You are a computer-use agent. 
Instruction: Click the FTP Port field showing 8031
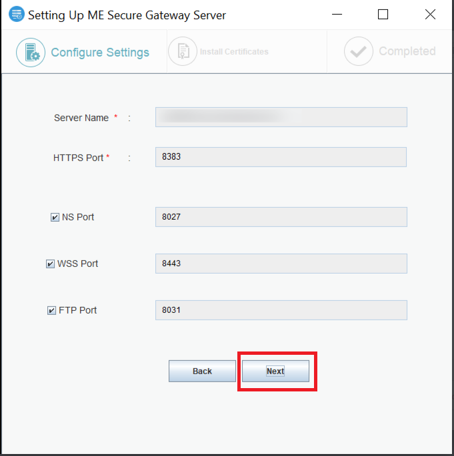click(281, 310)
